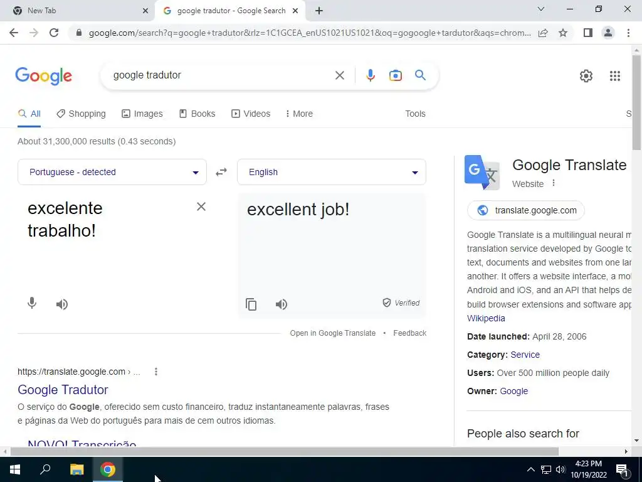The width and height of the screenshot is (642, 482).
Task: Click the translated text 'excellent job!'
Action: click(x=298, y=210)
